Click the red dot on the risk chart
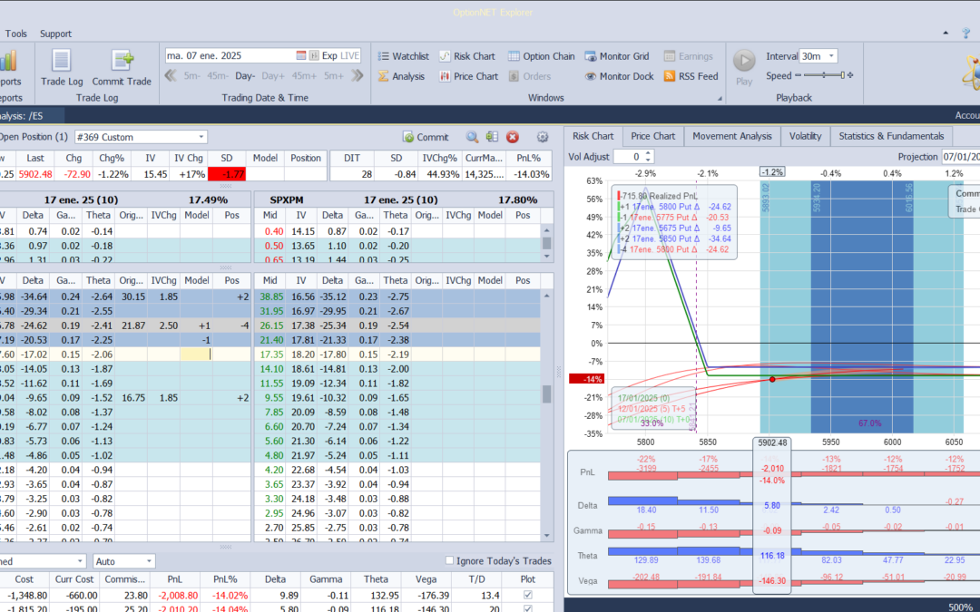Screen dimensions: 980x612 (x=772, y=379)
